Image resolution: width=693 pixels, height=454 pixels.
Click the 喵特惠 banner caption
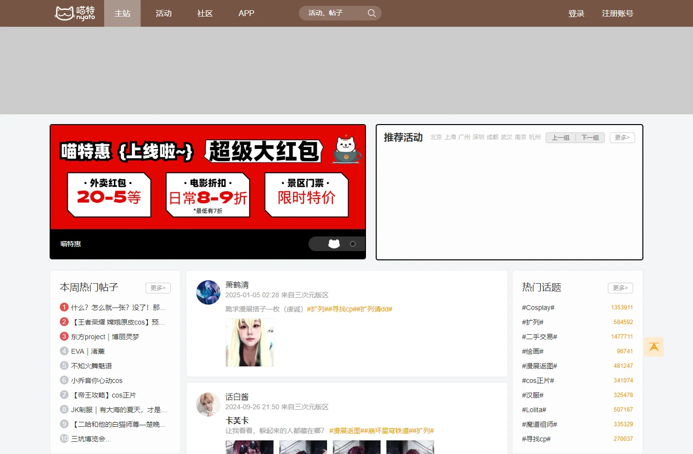coord(71,244)
